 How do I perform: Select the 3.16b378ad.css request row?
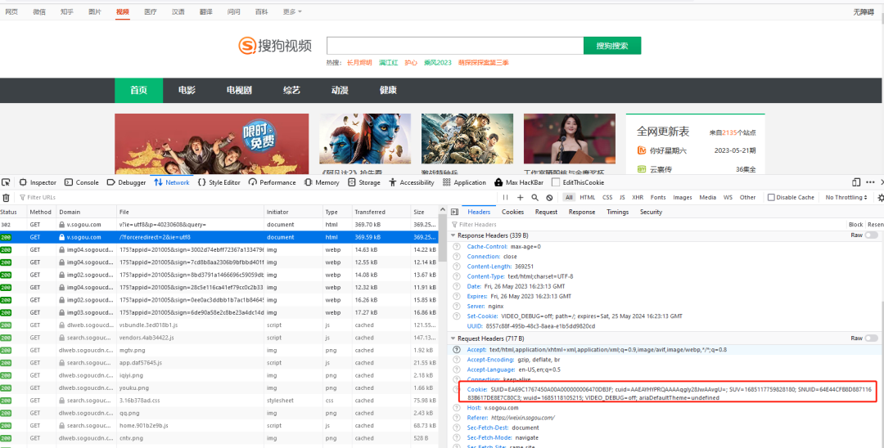coord(220,401)
